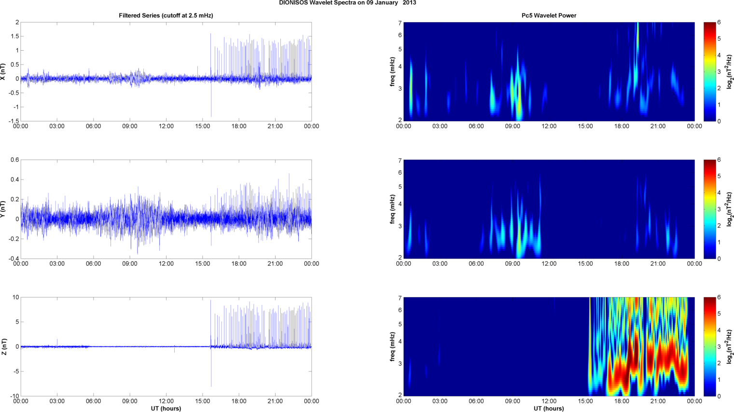The height and width of the screenshot is (412, 734).
Task: Click the 06:00 tick under middle wavelet plot
Action: point(476,264)
